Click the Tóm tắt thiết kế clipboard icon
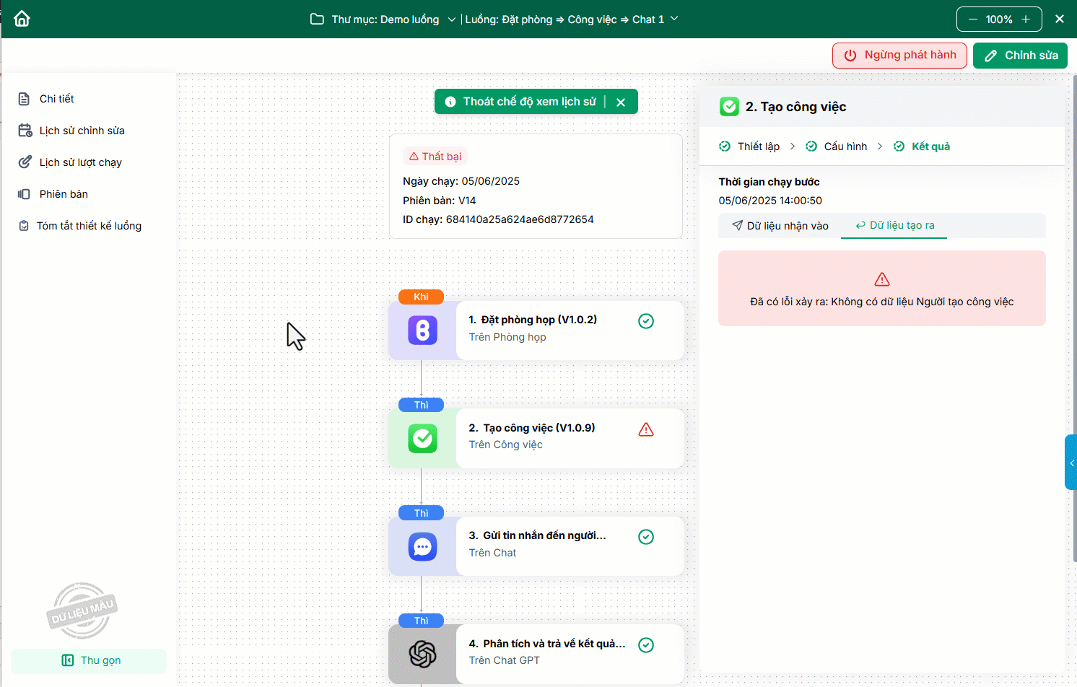Viewport: 1077px width, 687px height. [24, 226]
